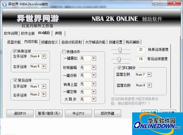Open the 大跳步 dropdown
This screenshot has width=183, height=135.
pyautogui.click(x=94, y=99)
